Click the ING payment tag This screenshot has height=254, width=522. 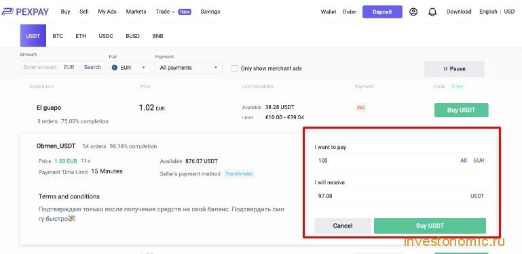click(x=360, y=108)
